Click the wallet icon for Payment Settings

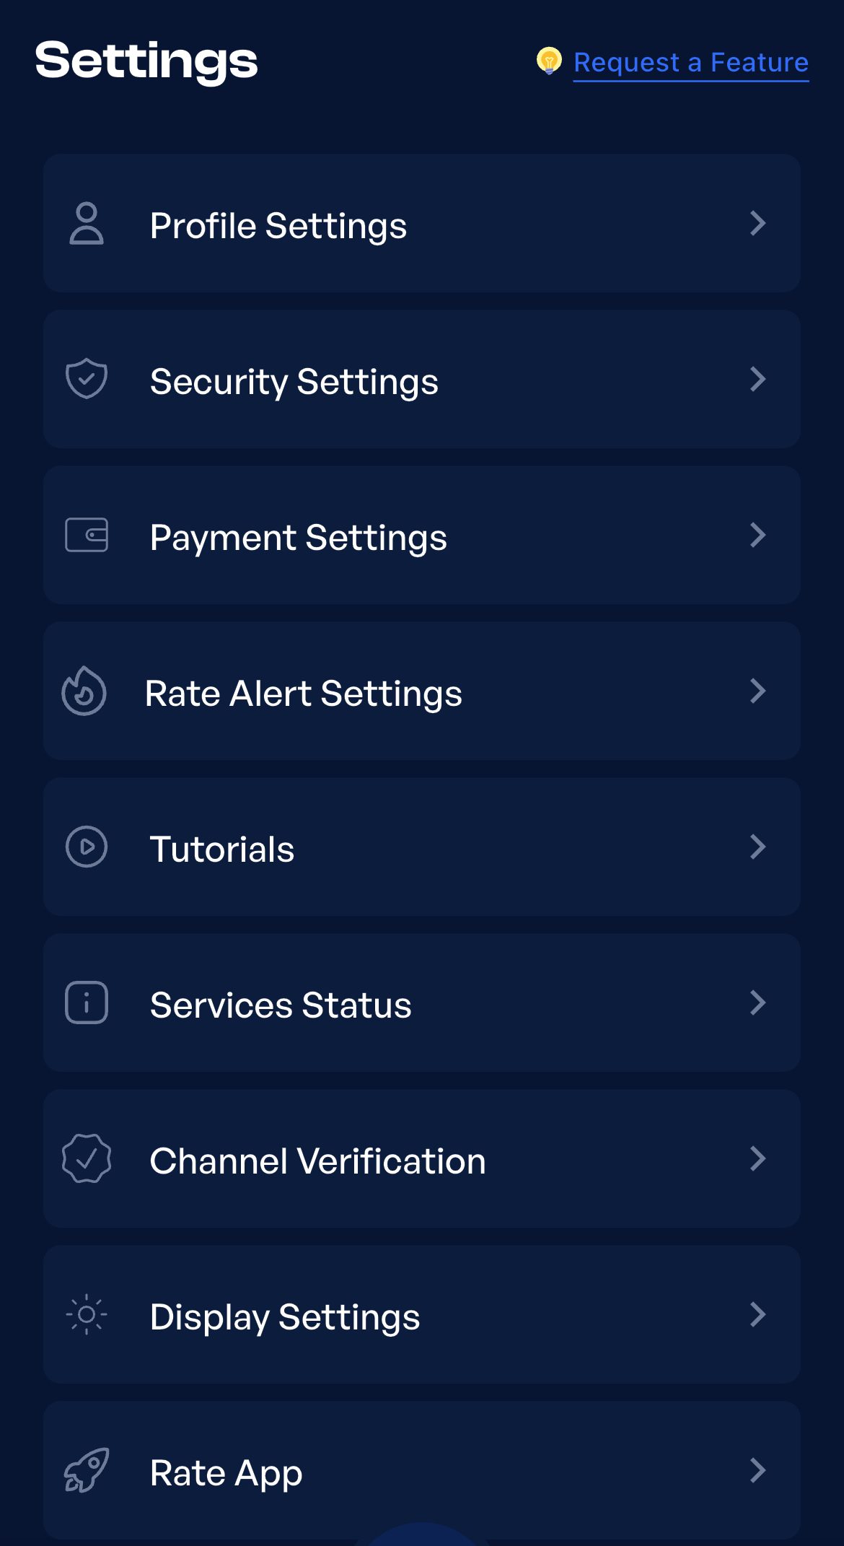87,535
